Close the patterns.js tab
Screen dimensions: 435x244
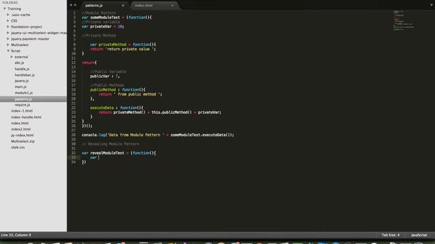(123, 5)
